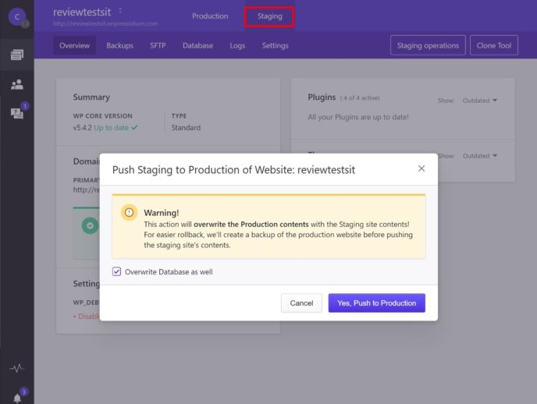Click the green domain status check icon
537x404 pixels.
pyautogui.click(x=90, y=225)
